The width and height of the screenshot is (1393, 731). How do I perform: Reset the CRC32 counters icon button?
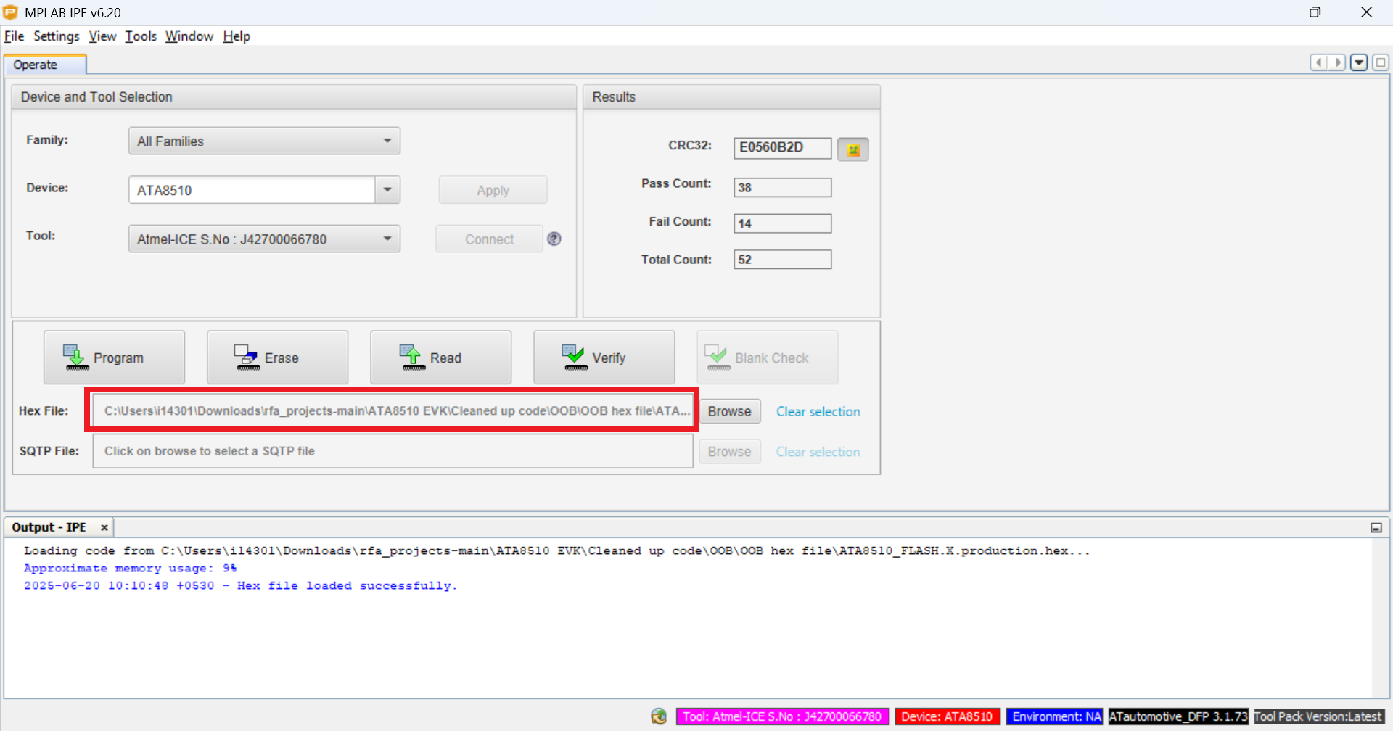point(853,149)
